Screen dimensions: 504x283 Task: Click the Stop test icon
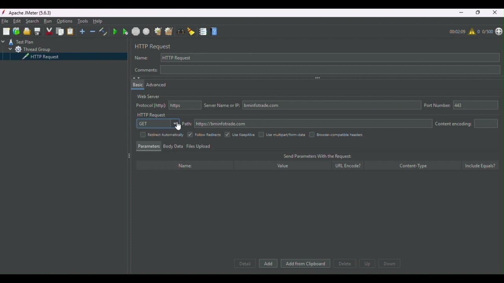[136, 31]
